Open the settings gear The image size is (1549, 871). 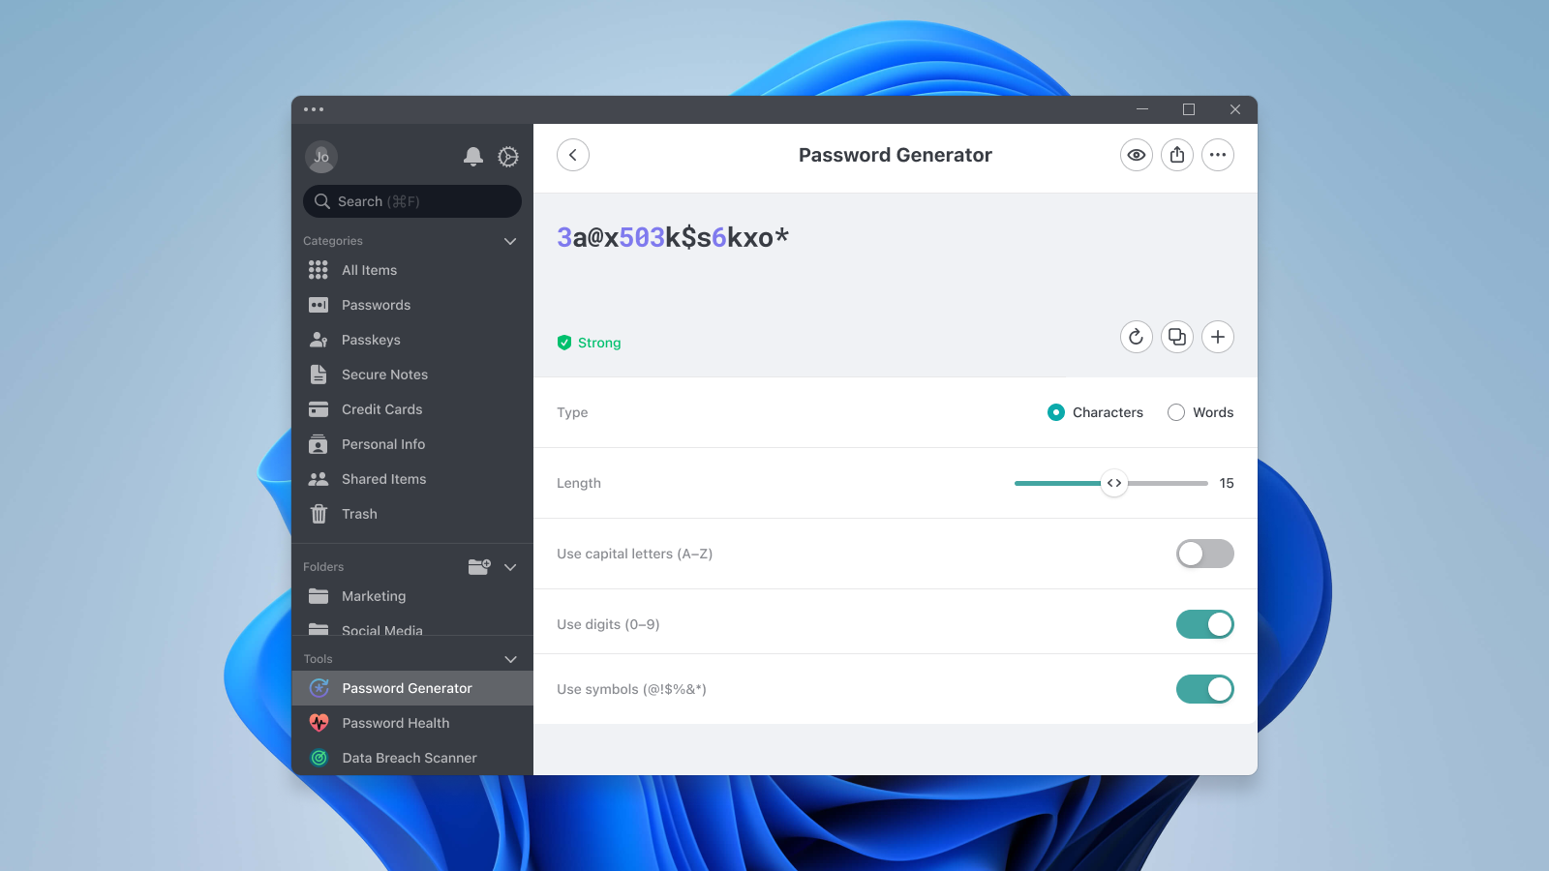pos(508,157)
